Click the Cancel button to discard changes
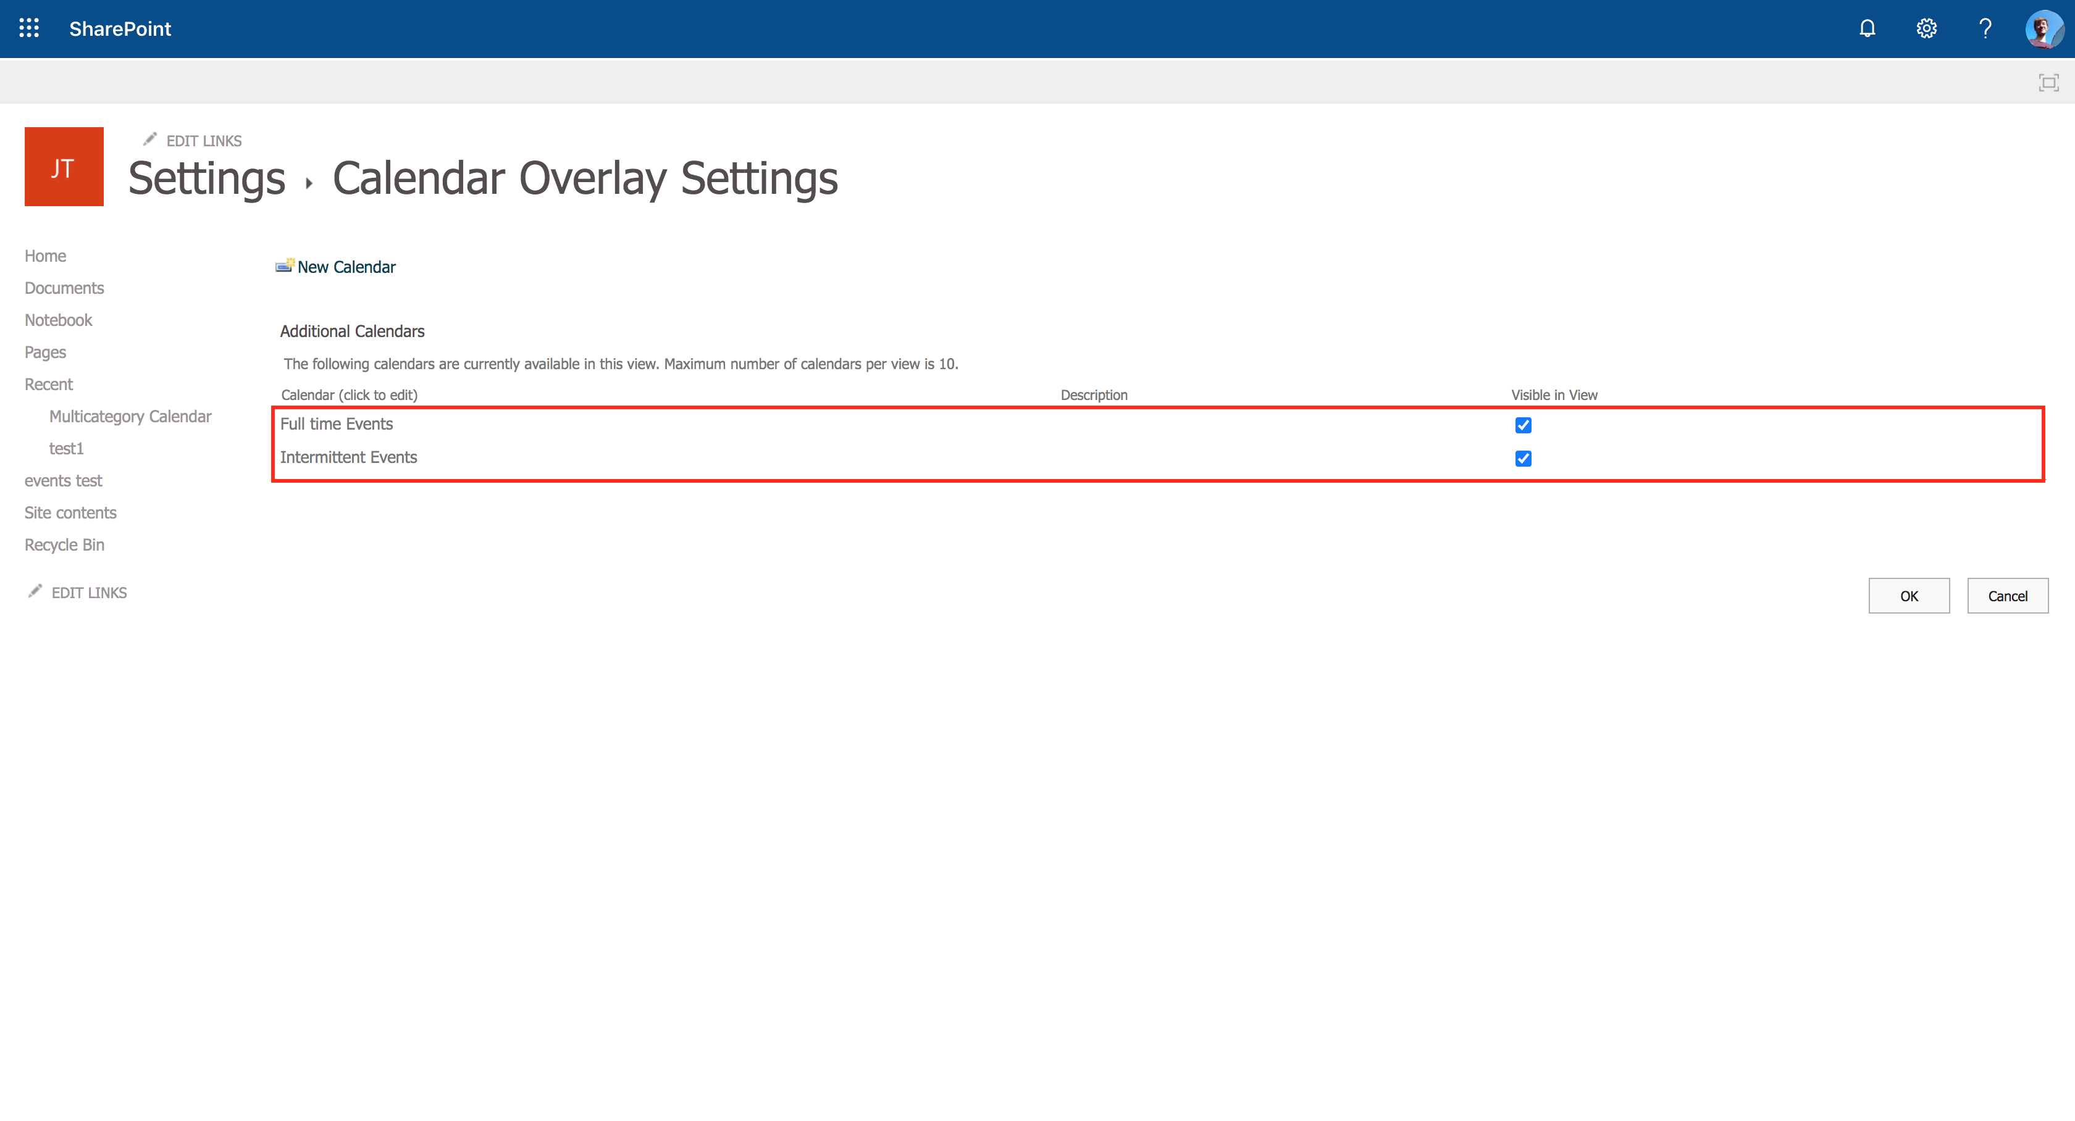This screenshot has height=1121, width=2075. tap(2007, 595)
